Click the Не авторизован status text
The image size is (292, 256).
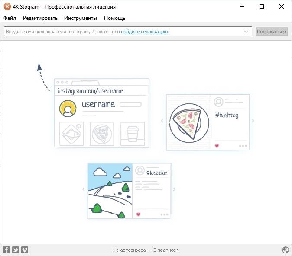(x=146, y=250)
